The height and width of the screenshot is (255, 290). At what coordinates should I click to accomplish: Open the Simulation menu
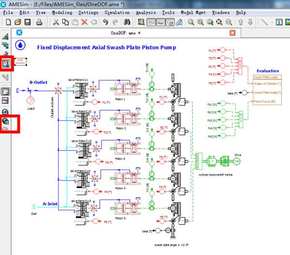(x=117, y=13)
